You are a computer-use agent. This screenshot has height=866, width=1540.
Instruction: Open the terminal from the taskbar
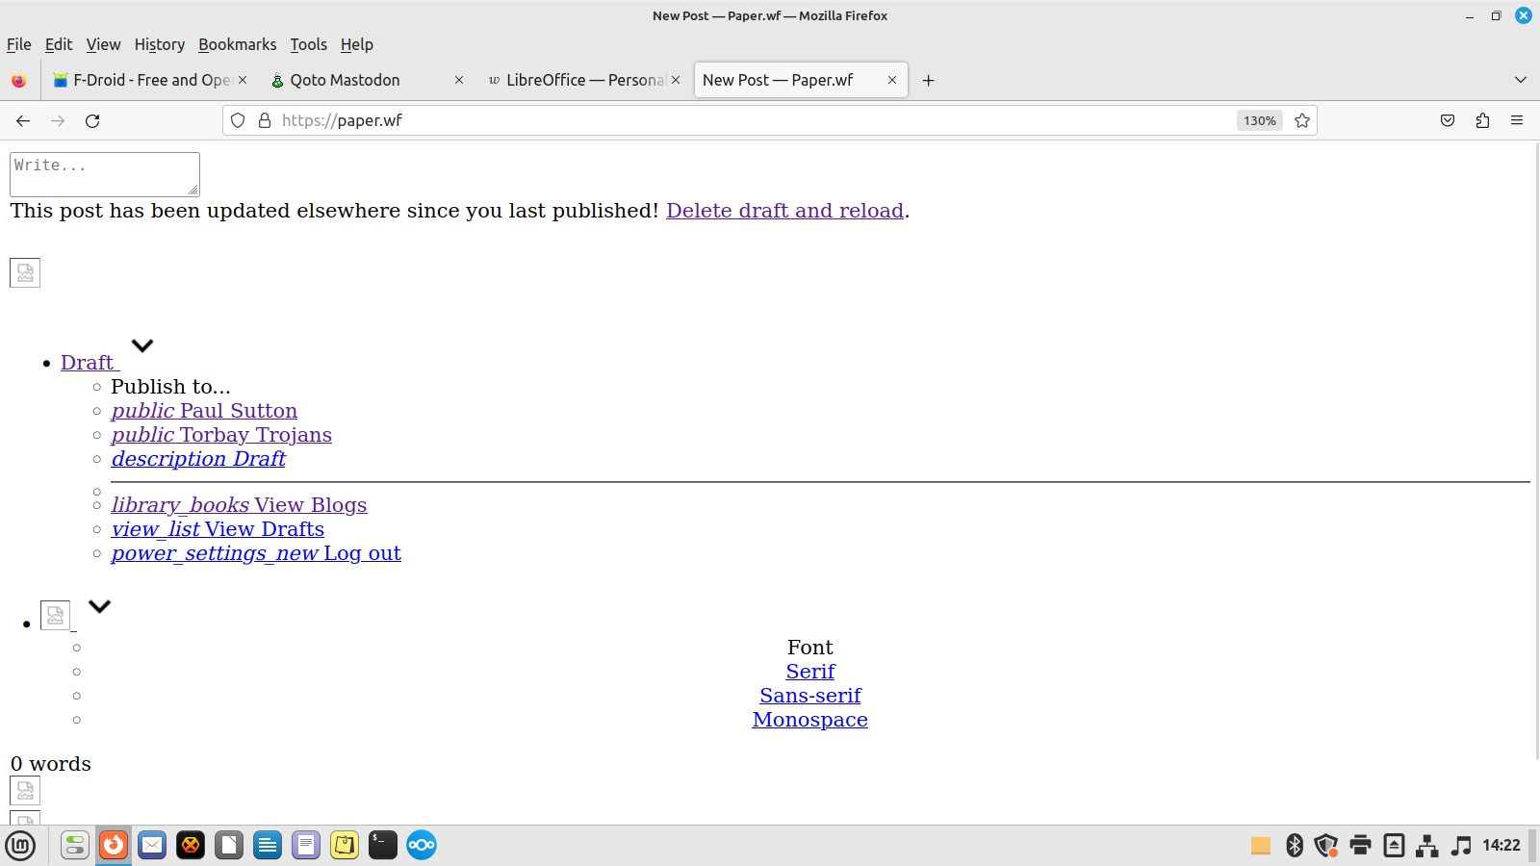click(382, 845)
